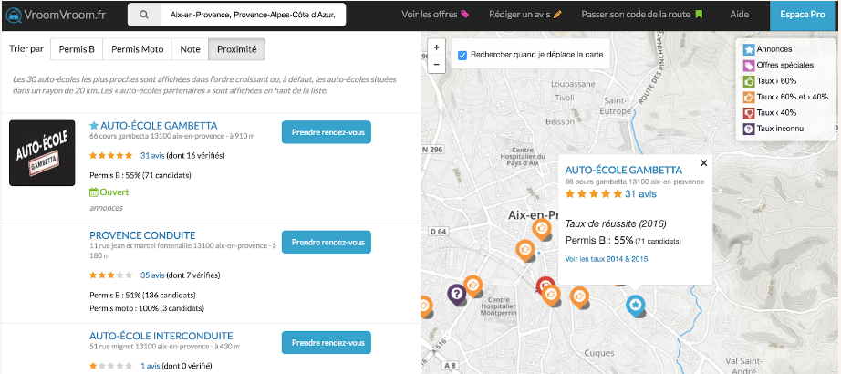
Task: Open Passer son code de la route
Action: [x=636, y=15]
